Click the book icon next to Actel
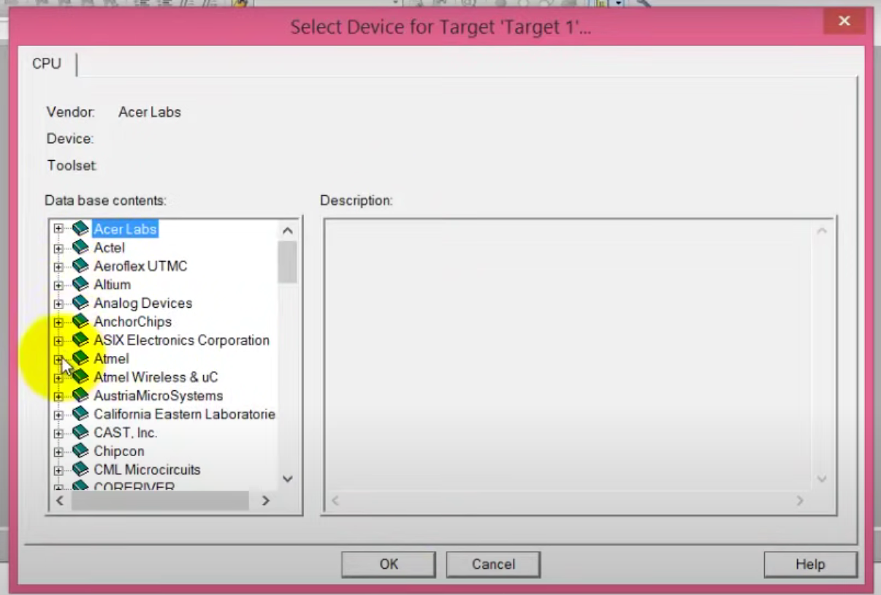Image resolution: width=881 pixels, height=595 pixels. tap(80, 248)
